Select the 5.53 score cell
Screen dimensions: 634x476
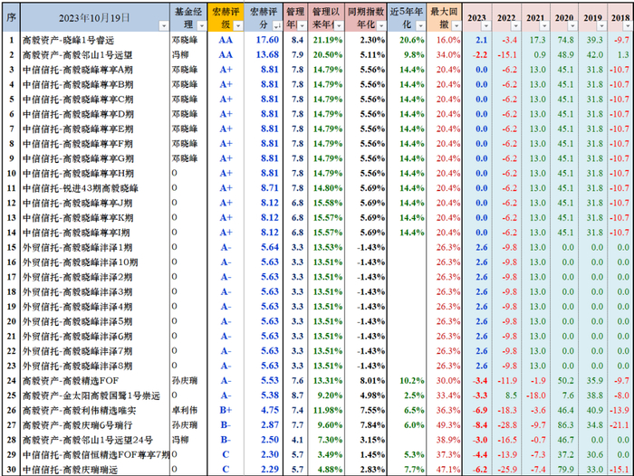point(264,381)
